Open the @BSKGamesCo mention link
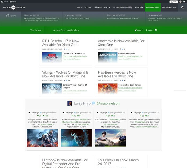The image size is (187, 168). [x=81, y=119]
